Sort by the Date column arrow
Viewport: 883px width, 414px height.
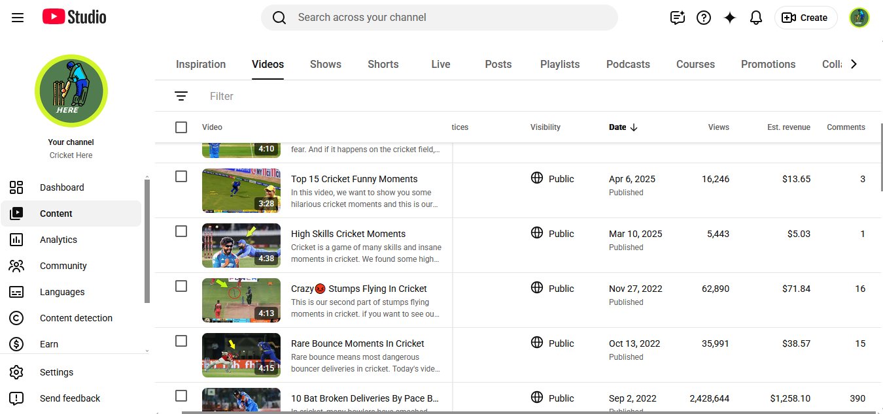(x=634, y=127)
